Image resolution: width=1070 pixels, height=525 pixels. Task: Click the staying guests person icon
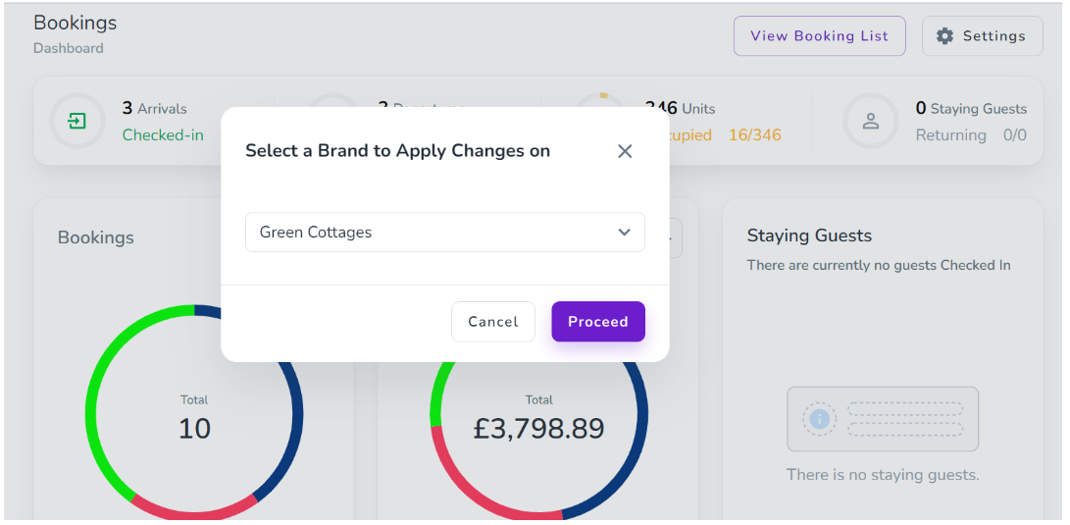tap(870, 121)
